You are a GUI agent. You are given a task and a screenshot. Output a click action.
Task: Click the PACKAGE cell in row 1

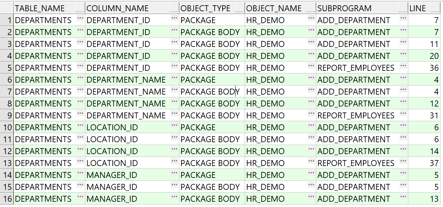coord(212,20)
